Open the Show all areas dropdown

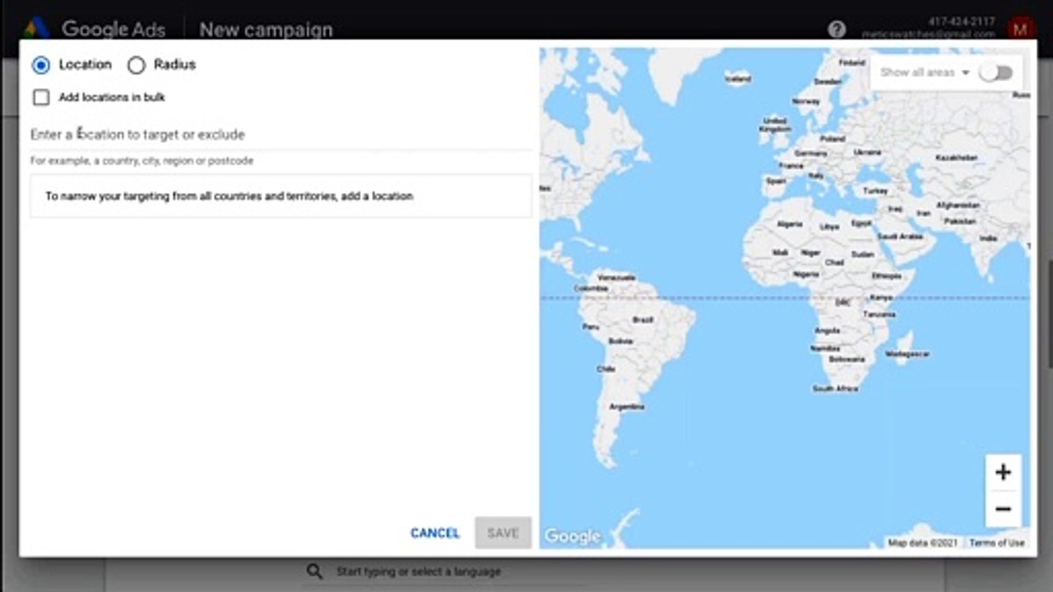point(925,72)
